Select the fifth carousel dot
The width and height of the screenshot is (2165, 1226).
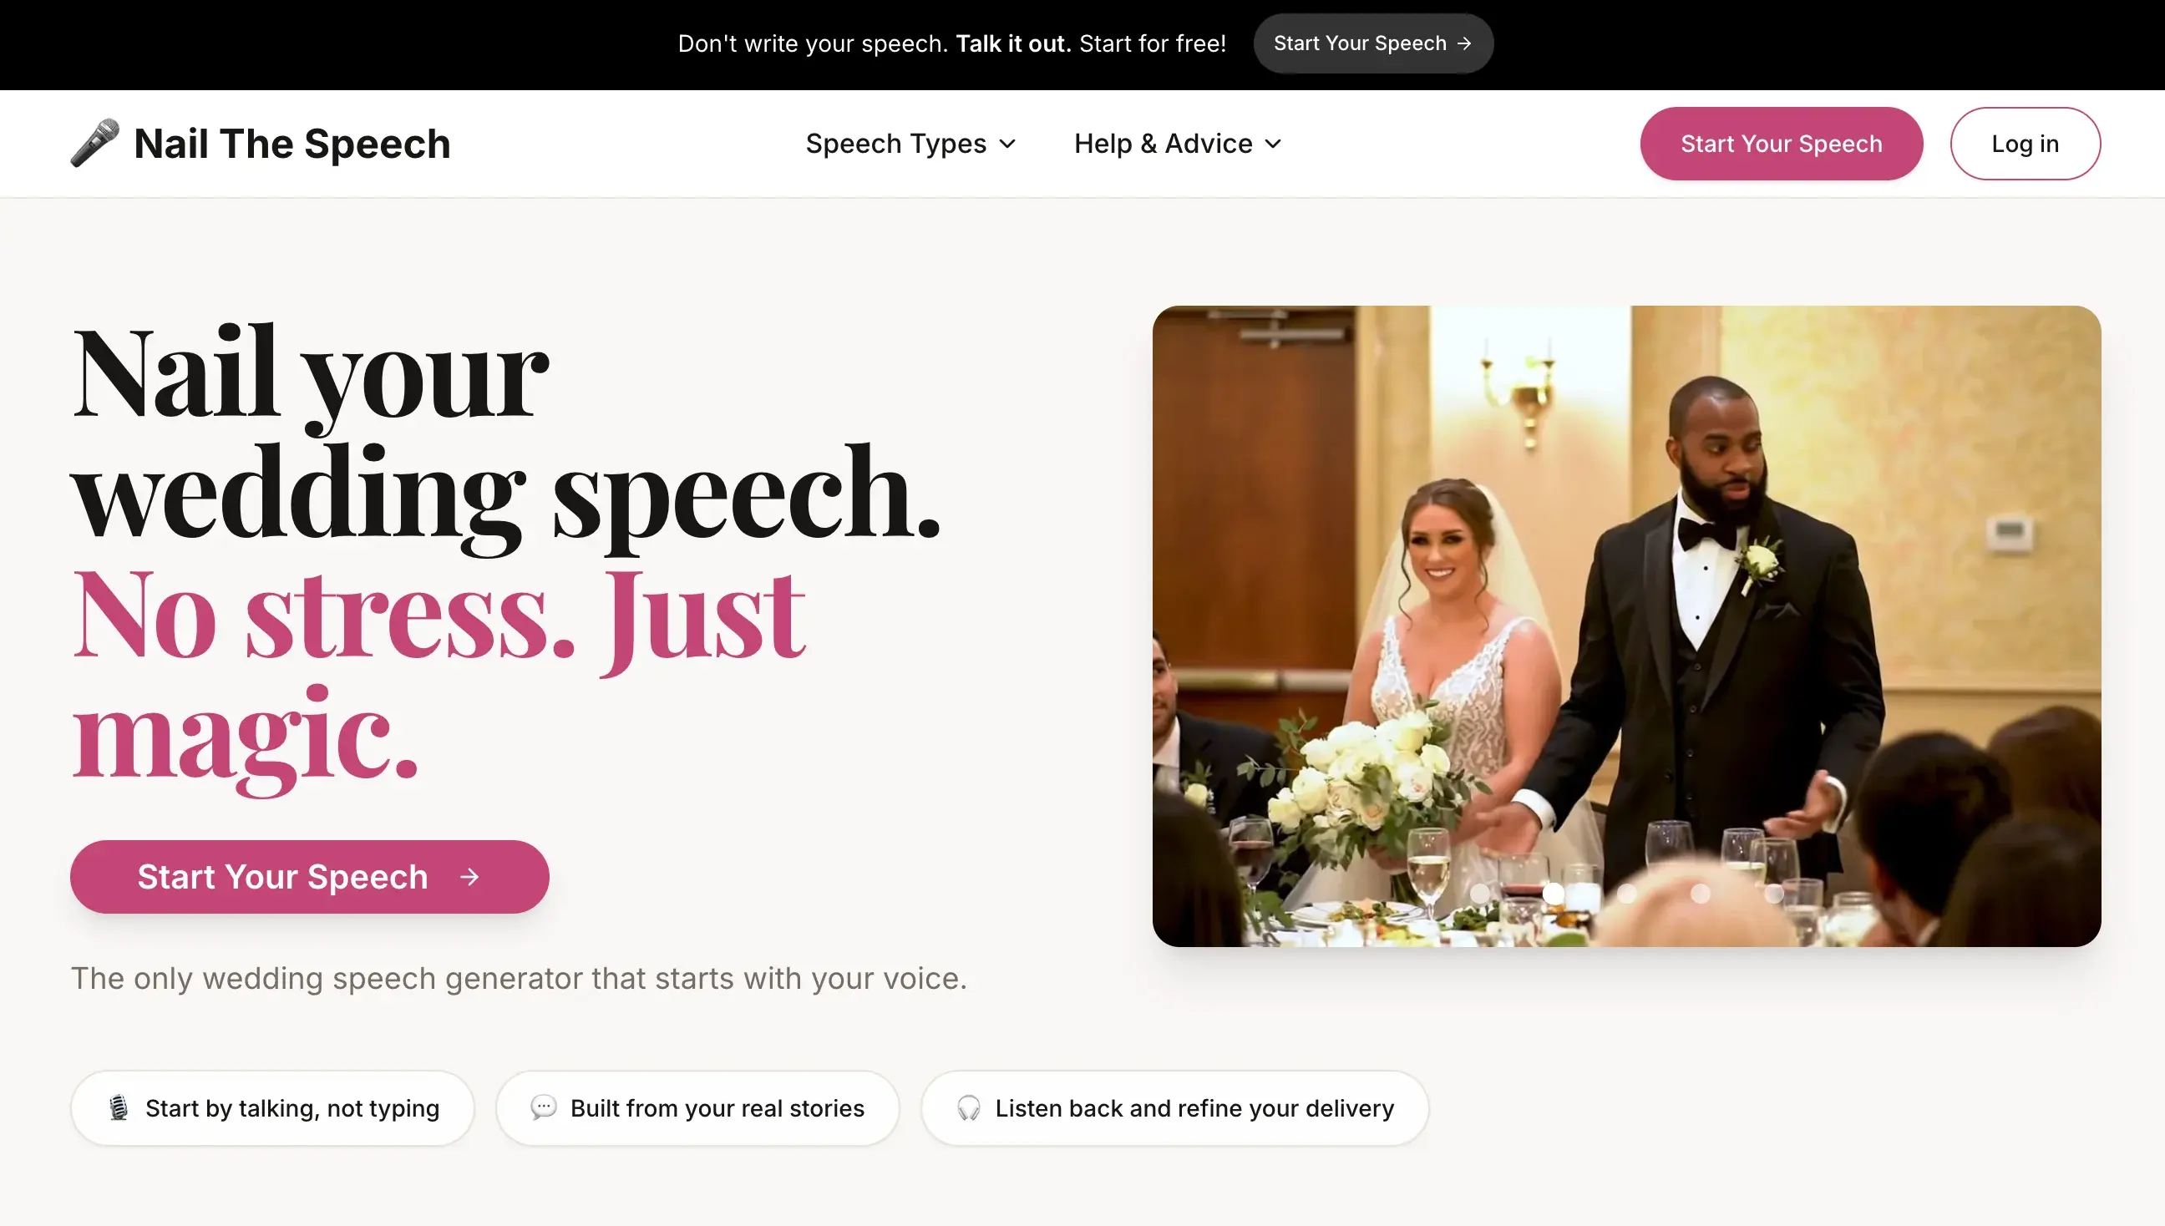(x=1773, y=894)
